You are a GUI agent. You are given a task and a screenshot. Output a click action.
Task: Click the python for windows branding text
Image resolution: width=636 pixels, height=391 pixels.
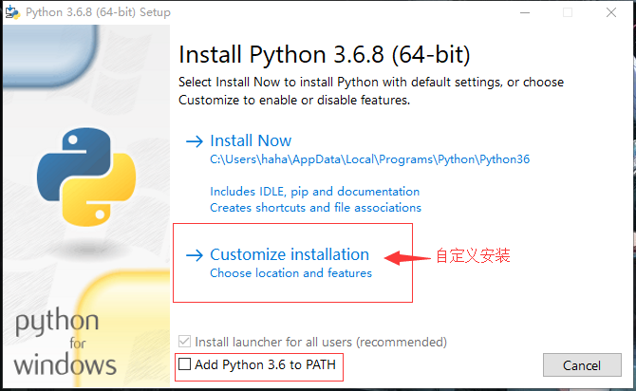(x=65, y=344)
